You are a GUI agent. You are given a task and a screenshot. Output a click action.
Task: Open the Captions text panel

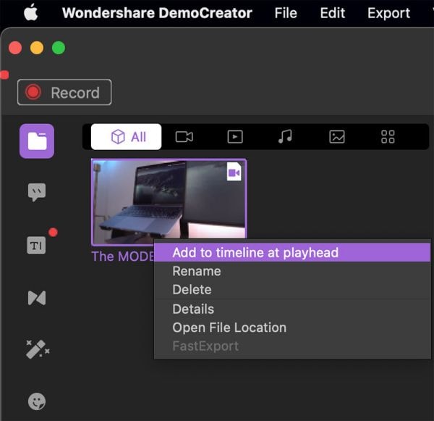pos(36,245)
